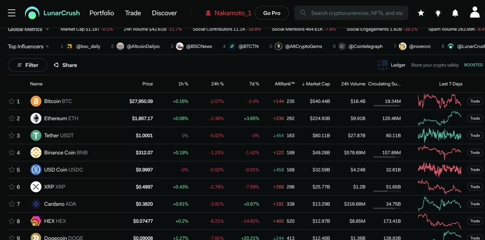Open the hamburger menu
Image resolution: width=485 pixels, height=240 pixels.
pos(12,13)
